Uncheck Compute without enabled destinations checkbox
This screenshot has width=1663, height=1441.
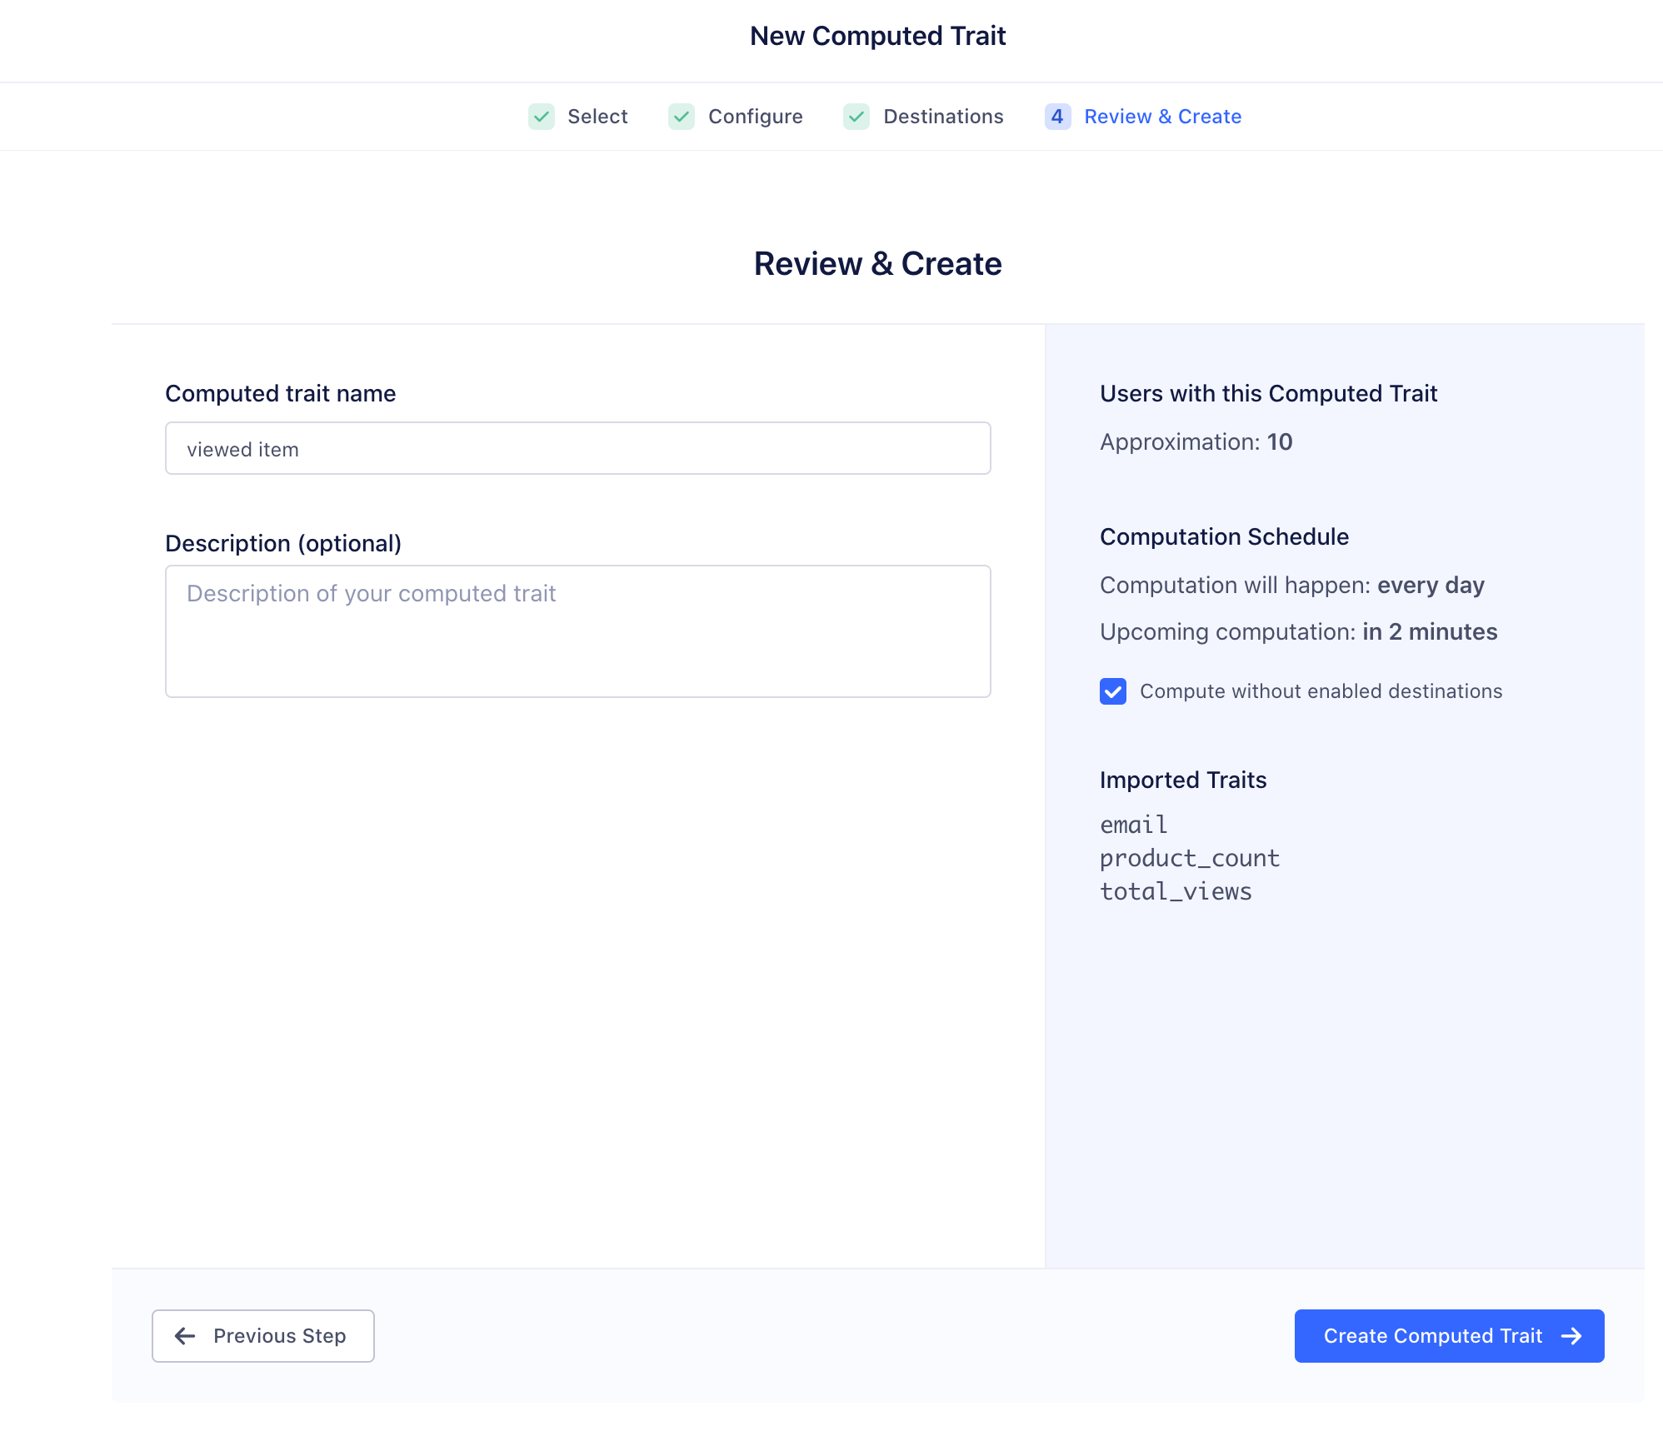(x=1113, y=691)
